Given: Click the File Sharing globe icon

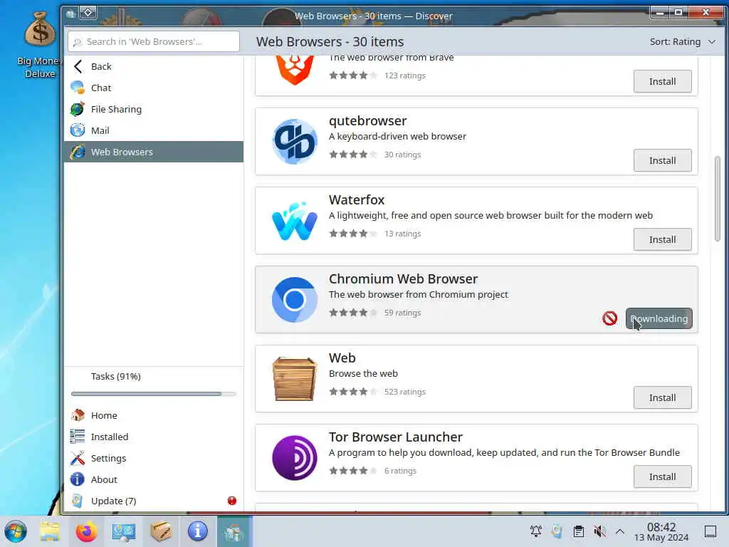Looking at the screenshot, I should tap(78, 109).
